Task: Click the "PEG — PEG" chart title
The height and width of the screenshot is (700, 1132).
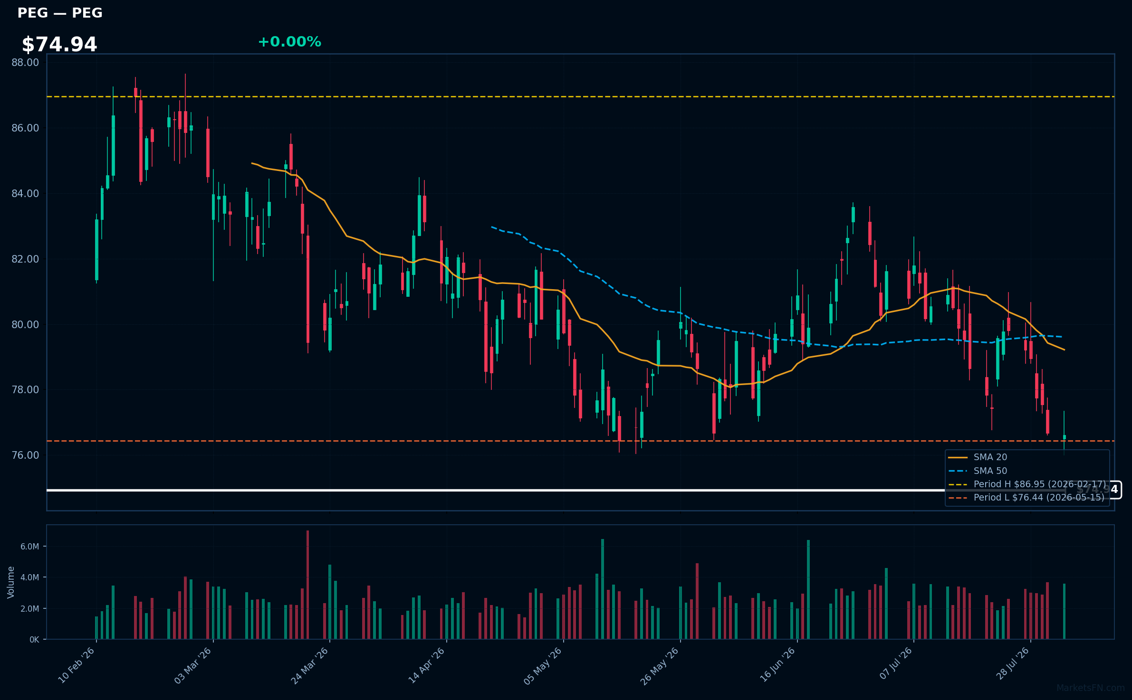Action: (60, 13)
